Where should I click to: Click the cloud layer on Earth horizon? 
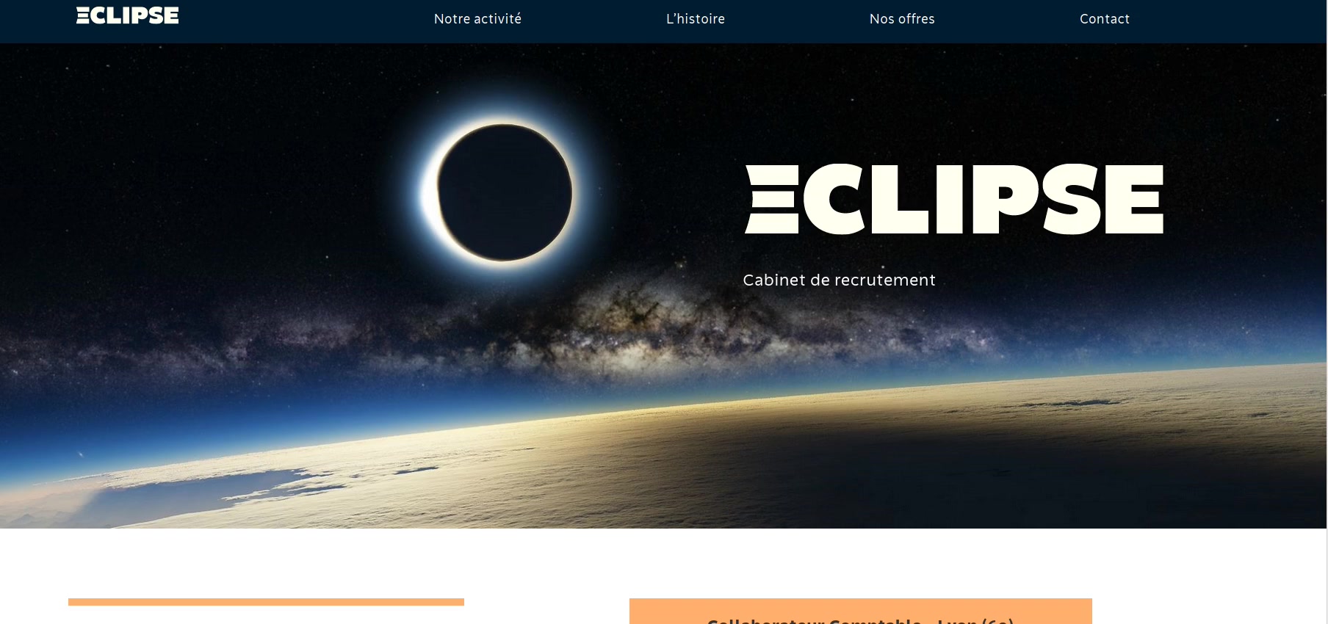[x=661, y=470]
